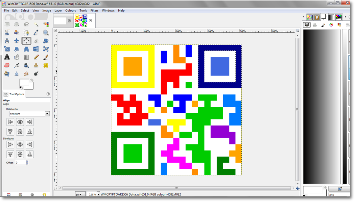Screen dimensions: 355x202
Task: Open the px unit dropdown in status bar
Action: [80, 194]
